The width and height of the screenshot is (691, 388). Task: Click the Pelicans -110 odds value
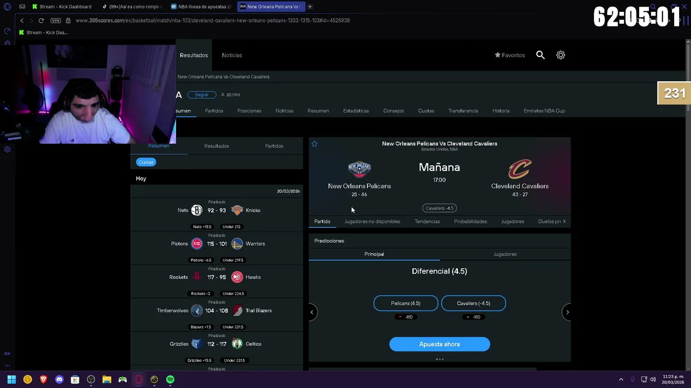[x=406, y=317]
